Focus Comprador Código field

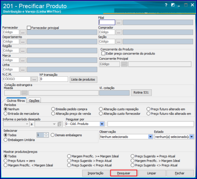coord(107,32)
